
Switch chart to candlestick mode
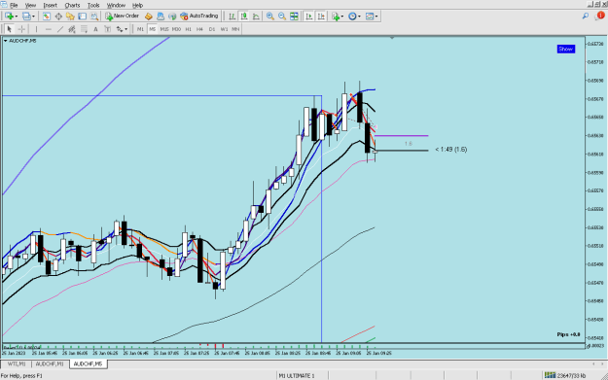click(x=244, y=17)
